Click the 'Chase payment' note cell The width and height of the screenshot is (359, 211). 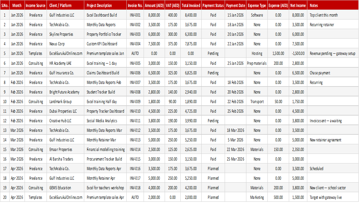(333, 73)
